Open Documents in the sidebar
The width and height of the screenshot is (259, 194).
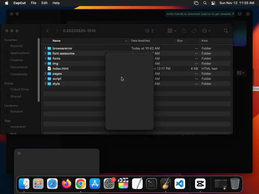click(19, 67)
